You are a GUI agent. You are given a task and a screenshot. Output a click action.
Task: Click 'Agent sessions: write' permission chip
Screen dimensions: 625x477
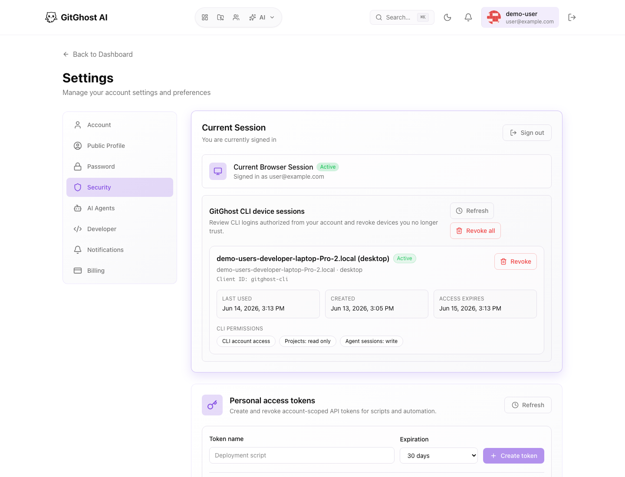pos(372,341)
